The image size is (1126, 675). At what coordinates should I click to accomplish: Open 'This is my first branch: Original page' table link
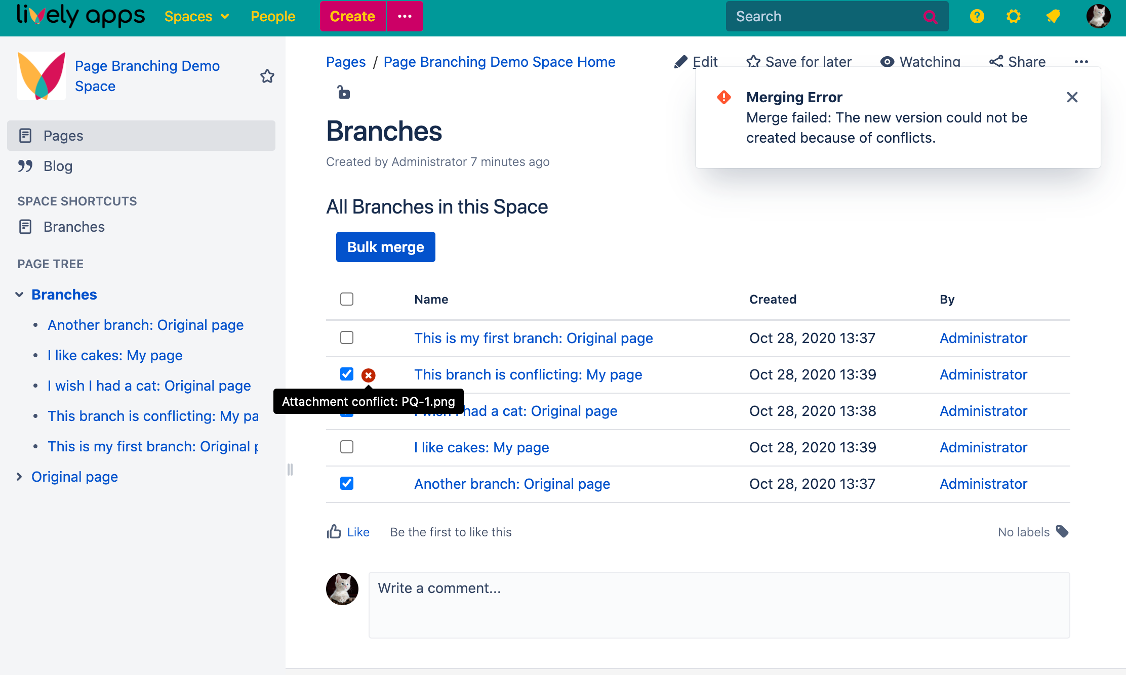click(534, 338)
